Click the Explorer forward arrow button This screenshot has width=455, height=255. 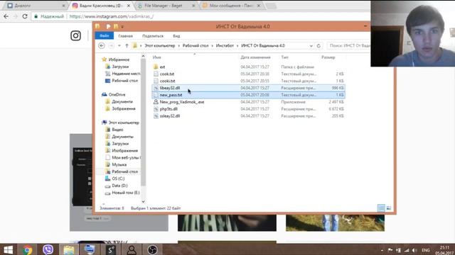[111, 45]
